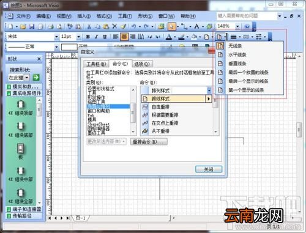Click the 4X 组块顶部 shape
Screen dimensions: 306x233
pos(20,108)
